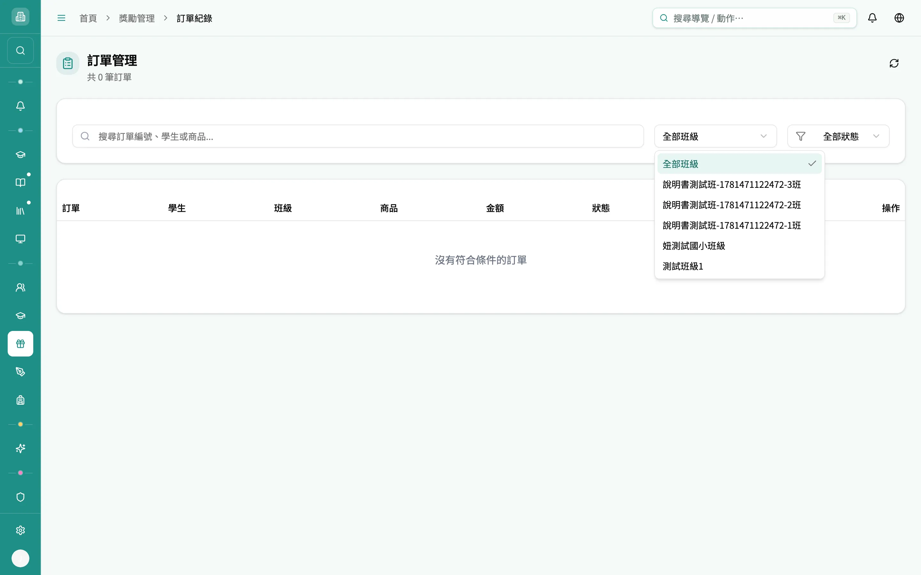Click the 班級 column header
921x575 pixels.
283,208
